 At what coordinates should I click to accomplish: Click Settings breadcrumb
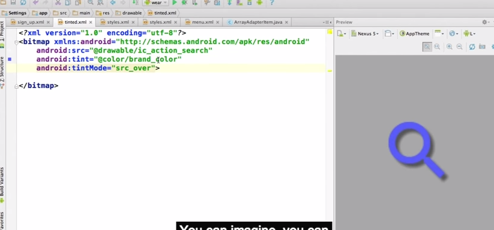pos(14,13)
